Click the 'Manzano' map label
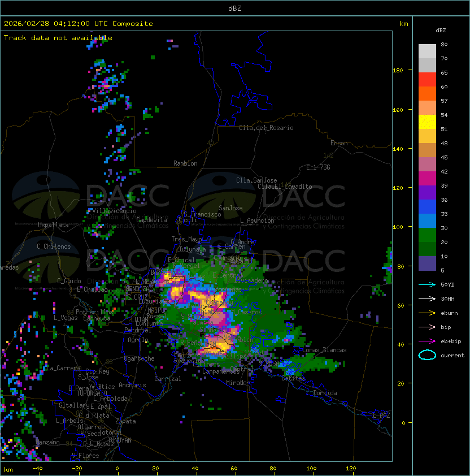The width and height of the screenshot is (470, 476). [47, 442]
